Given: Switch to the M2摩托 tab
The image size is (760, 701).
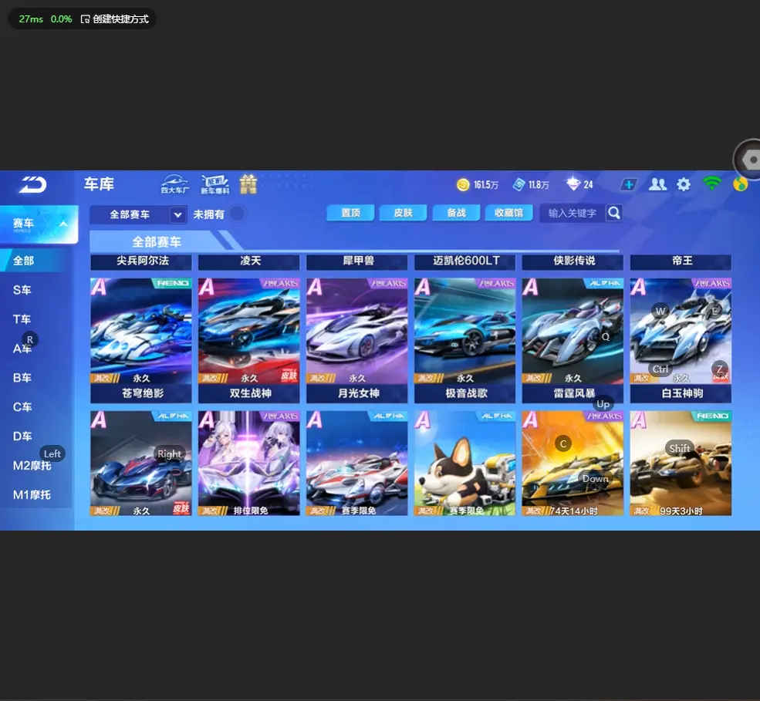Looking at the screenshot, I should 32,466.
